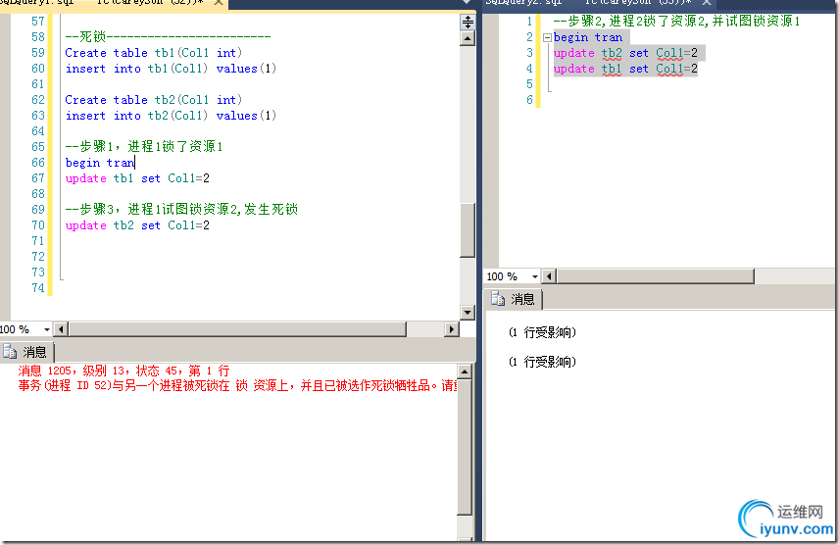Click the line insert into tb2(Col1) values(1)
Image resolution: width=839 pixels, height=545 pixels.
click(x=171, y=116)
